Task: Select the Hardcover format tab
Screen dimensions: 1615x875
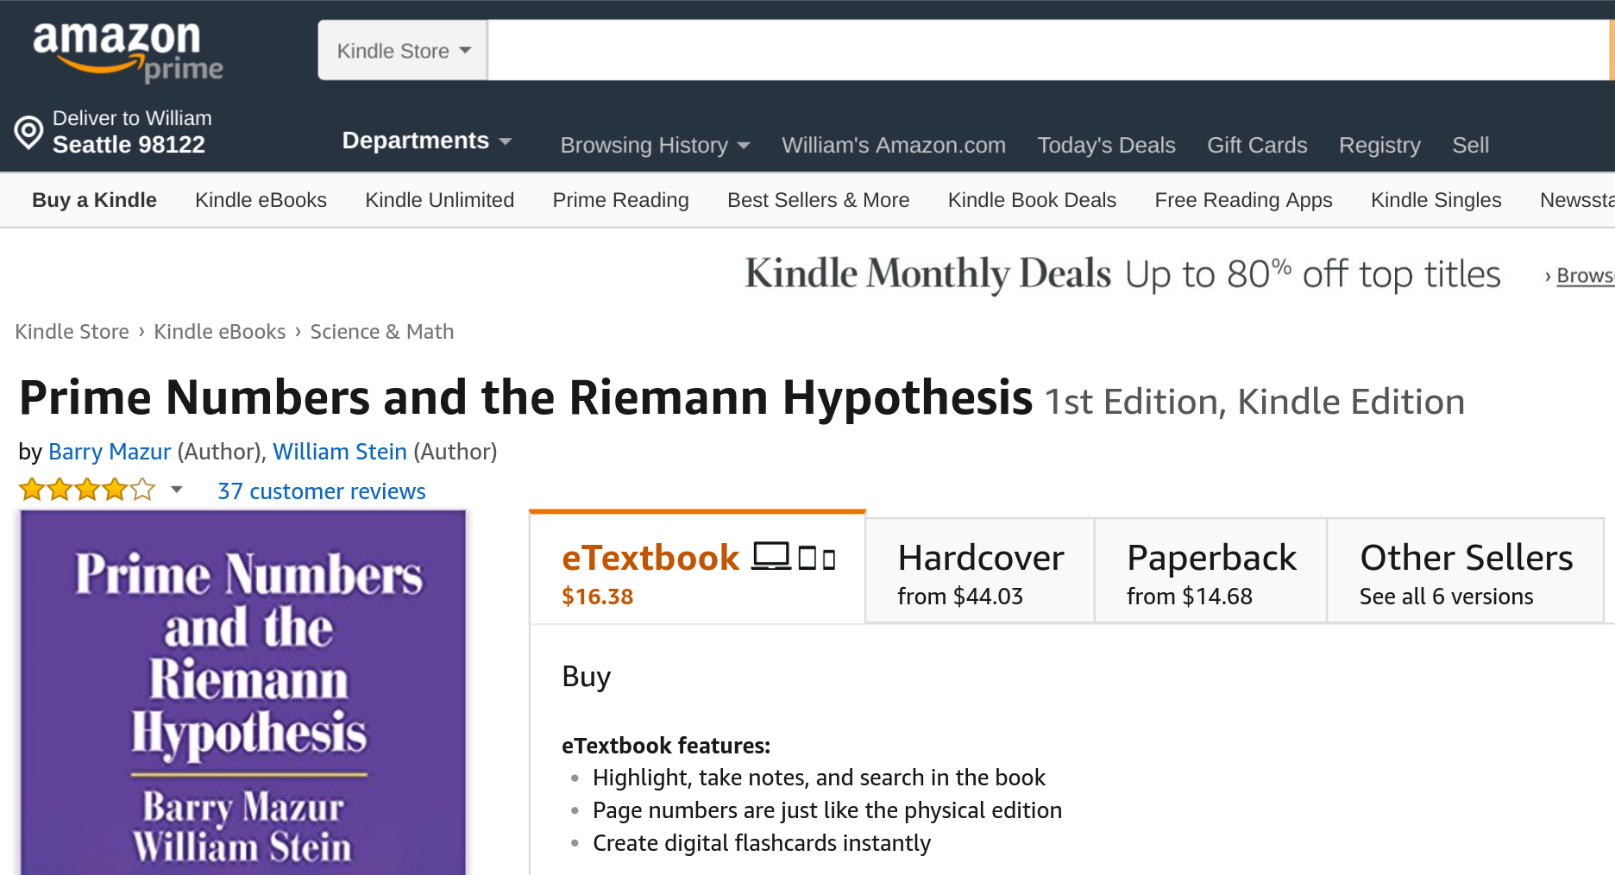Action: coord(980,572)
